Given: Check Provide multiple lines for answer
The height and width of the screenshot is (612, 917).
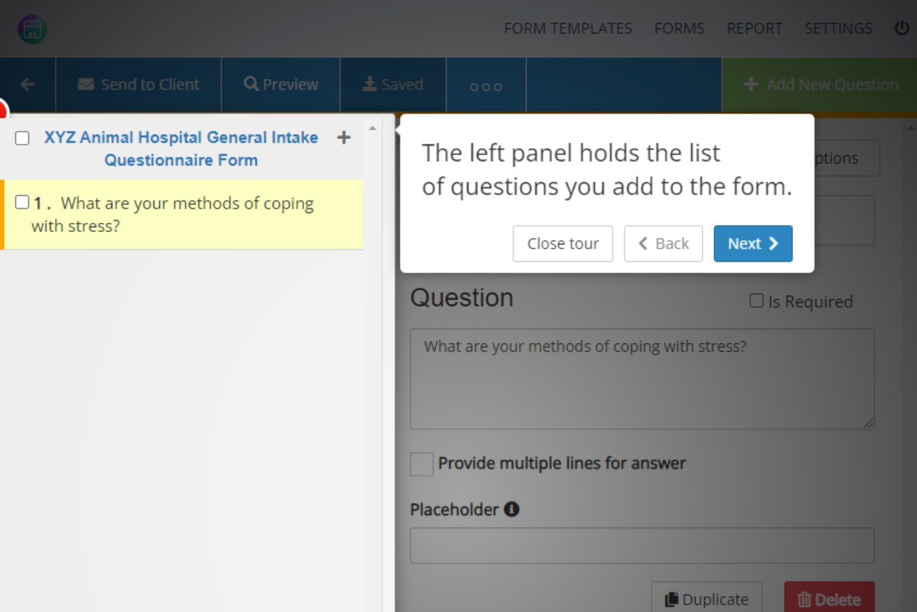Looking at the screenshot, I should 421,464.
